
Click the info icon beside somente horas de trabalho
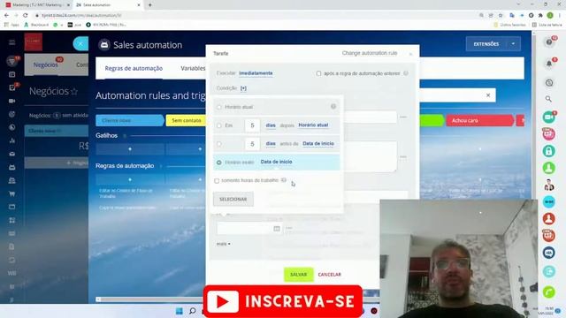(x=284, y=180)
